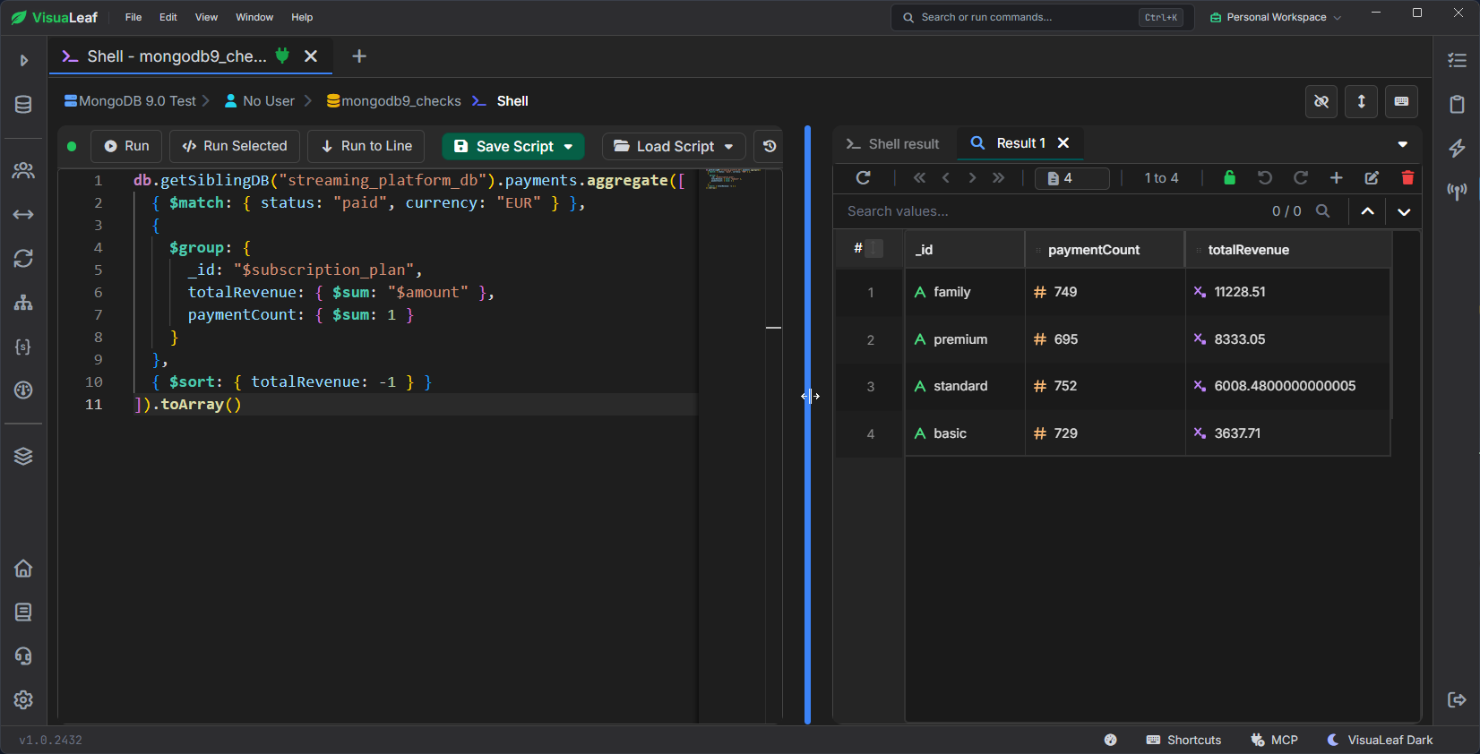Image resolution: width=1480 pixels, height=754 pixels.
Task: Toggle the green lock edit mode
Action: (1229, 178)
